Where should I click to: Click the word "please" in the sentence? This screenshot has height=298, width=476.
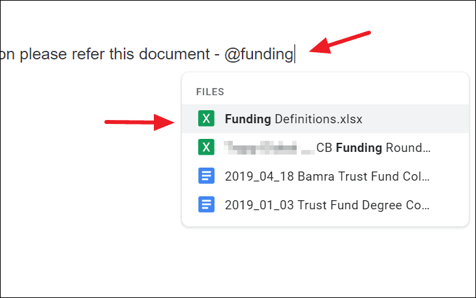click(x=44, y=55)
